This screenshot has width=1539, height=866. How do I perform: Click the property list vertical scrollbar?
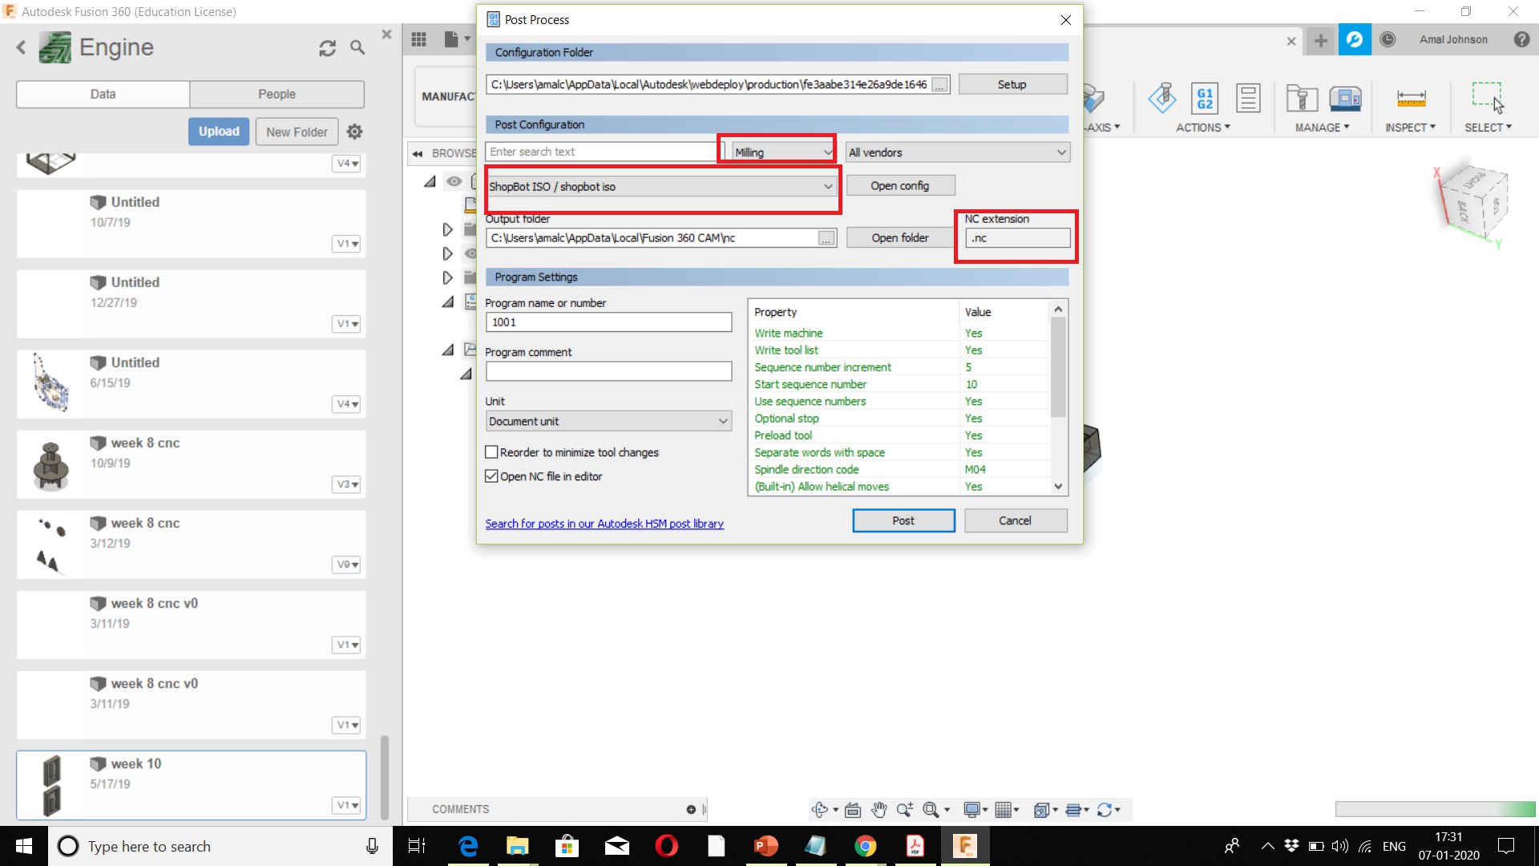1058,369
